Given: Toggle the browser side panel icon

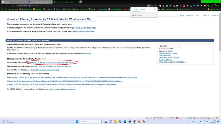Looking at the screenshot, I should tap(212, 6).
